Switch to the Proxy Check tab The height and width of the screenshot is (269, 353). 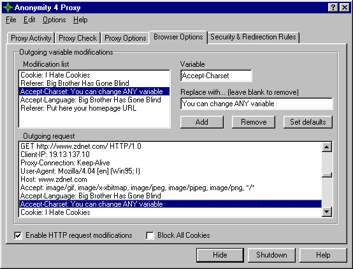[78, 38]
